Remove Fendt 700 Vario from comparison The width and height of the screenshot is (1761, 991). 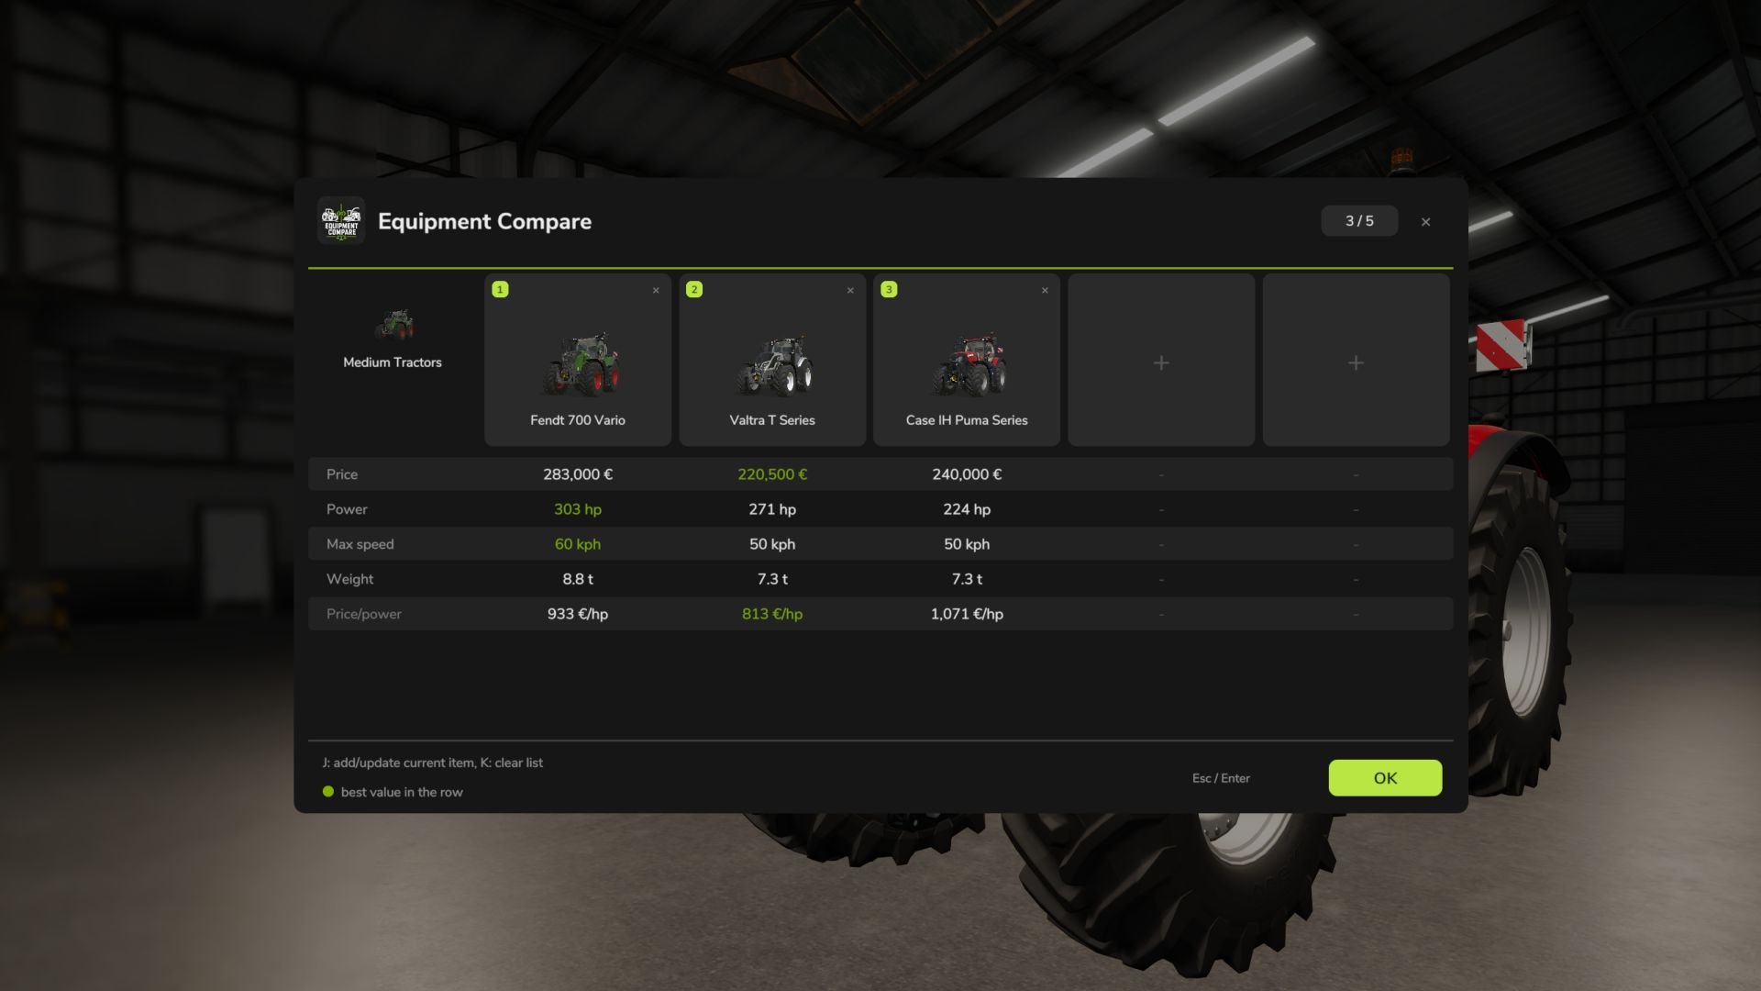pyautogui.click(x=656, y=290)
